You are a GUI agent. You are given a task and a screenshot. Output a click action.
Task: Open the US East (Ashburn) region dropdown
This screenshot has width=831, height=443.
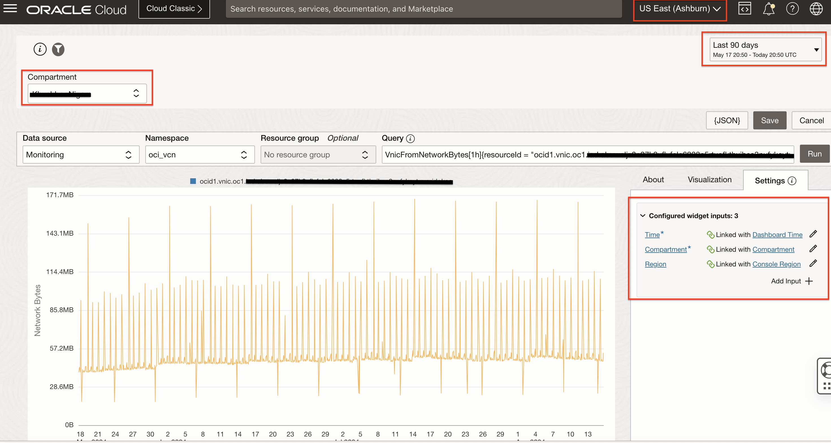(x=680, y=9)
